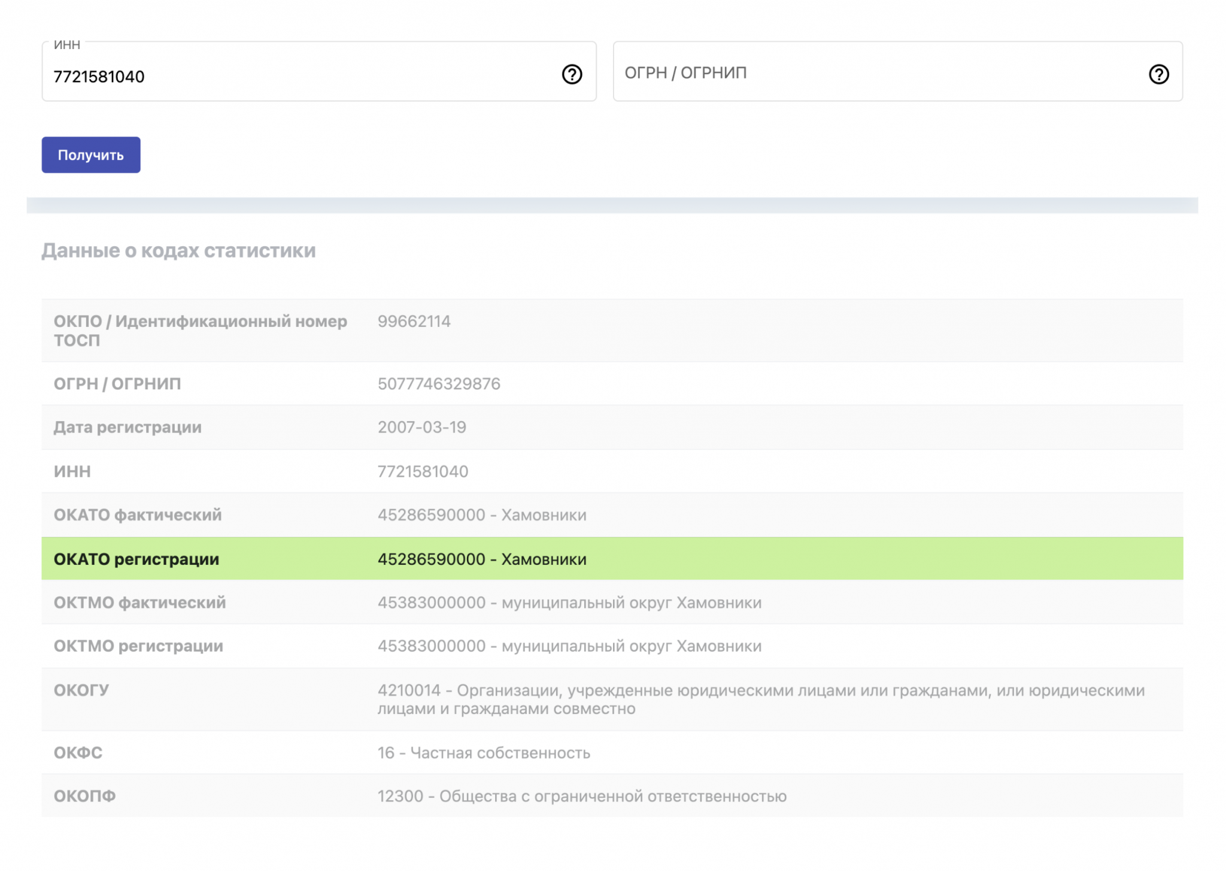Viewport: 1226px width, 872px height.
Task: Click the ОКОПФ row label
Action: pyautogui.click(x=84, y=797)
